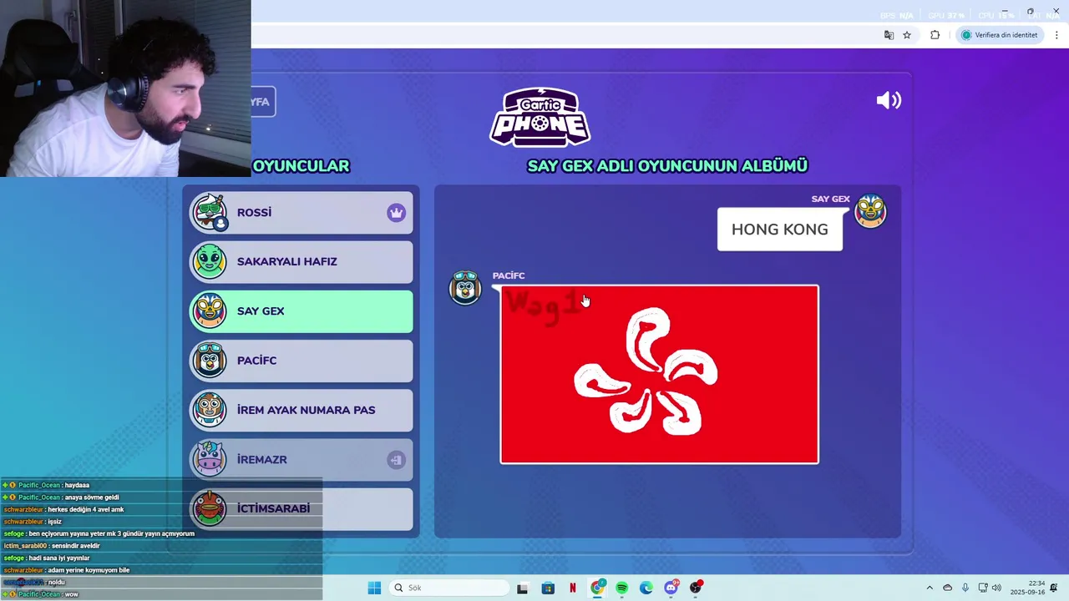
Task: Select SAY GEX in the players list
Action: tap(301, 311)
